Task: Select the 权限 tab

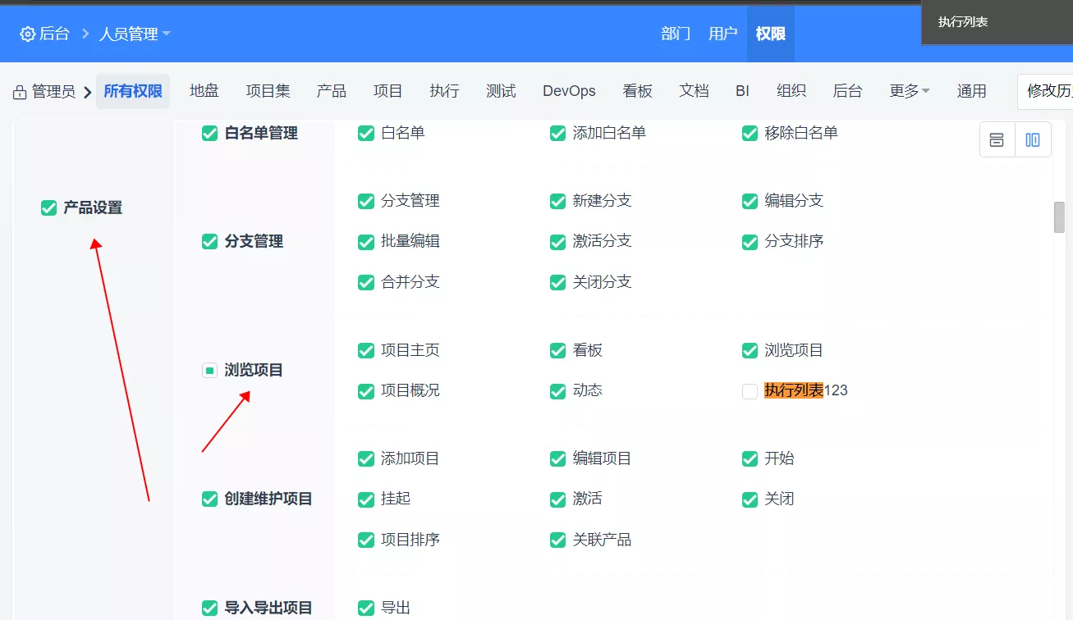Action: (x=771, y=34)
